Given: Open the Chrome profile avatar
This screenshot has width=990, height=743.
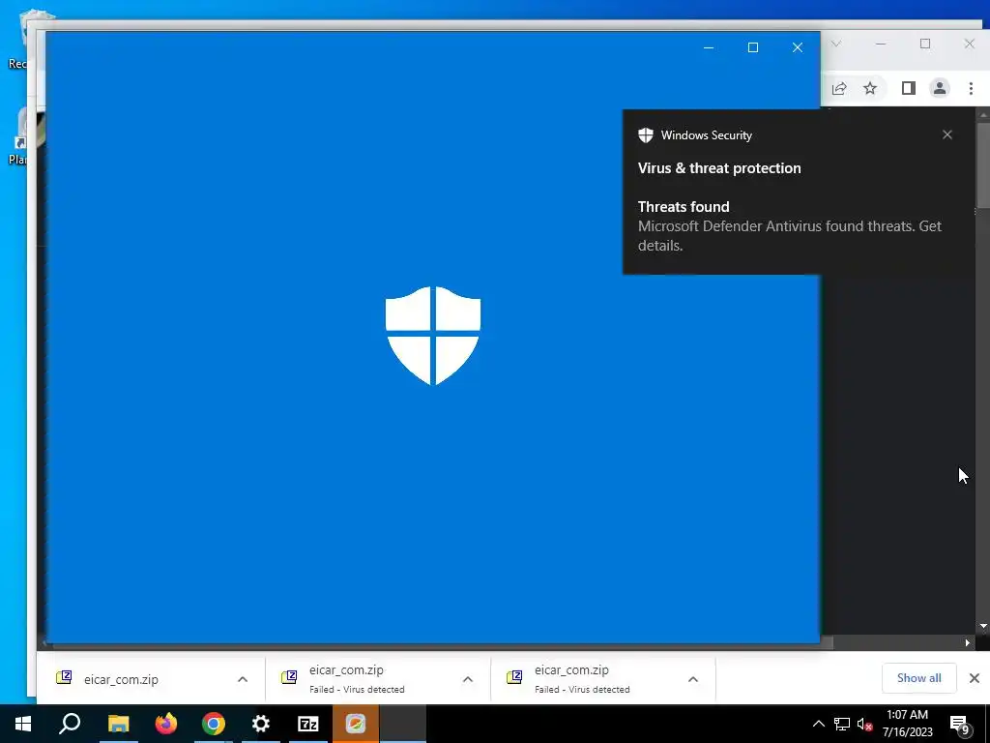Looking at the screenshot, I should coord(940,88).
